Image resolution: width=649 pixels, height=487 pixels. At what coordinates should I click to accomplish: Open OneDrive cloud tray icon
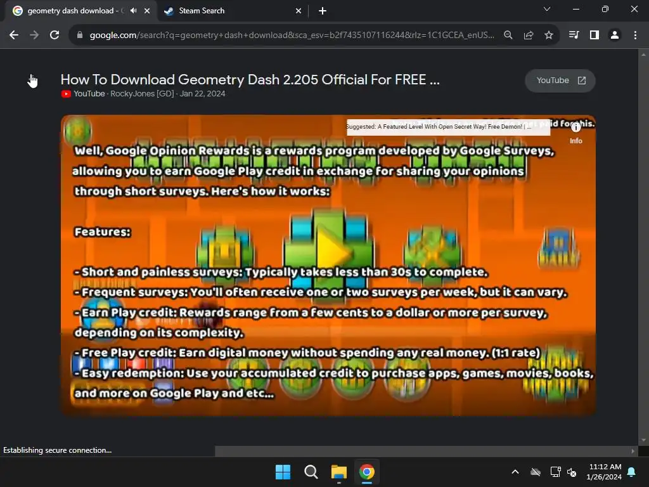click(536, 472)
